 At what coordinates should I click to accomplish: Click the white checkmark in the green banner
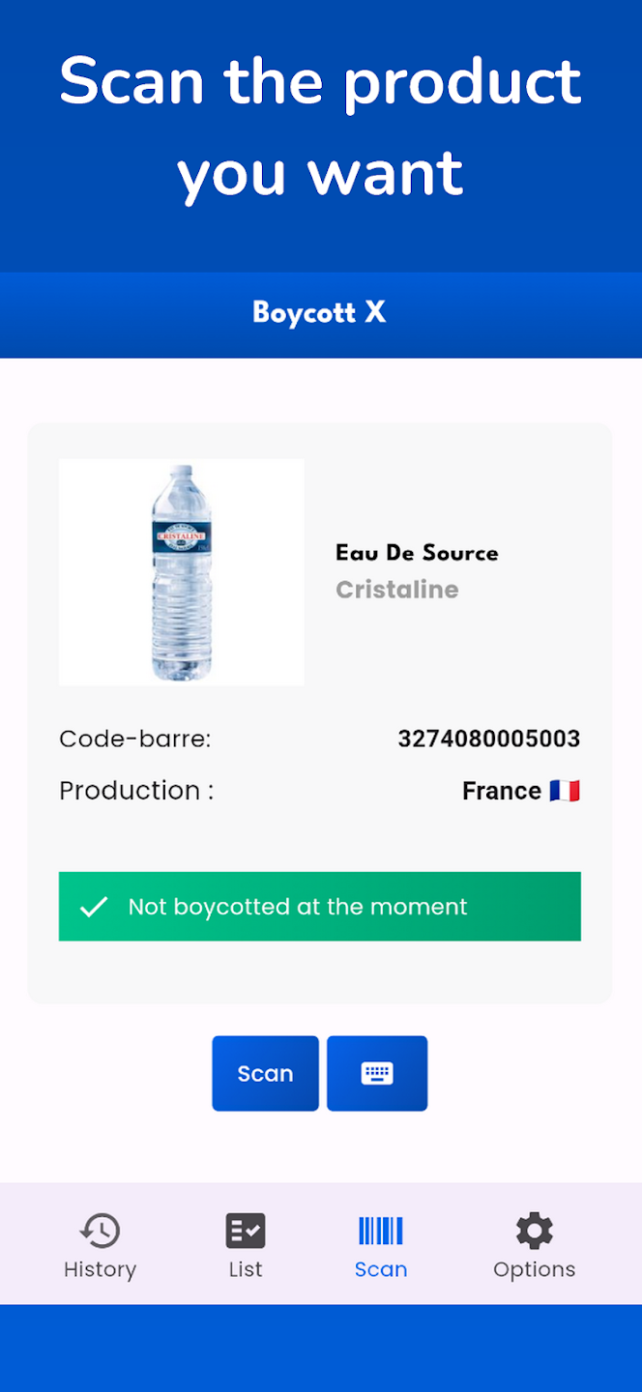[94, 907]
